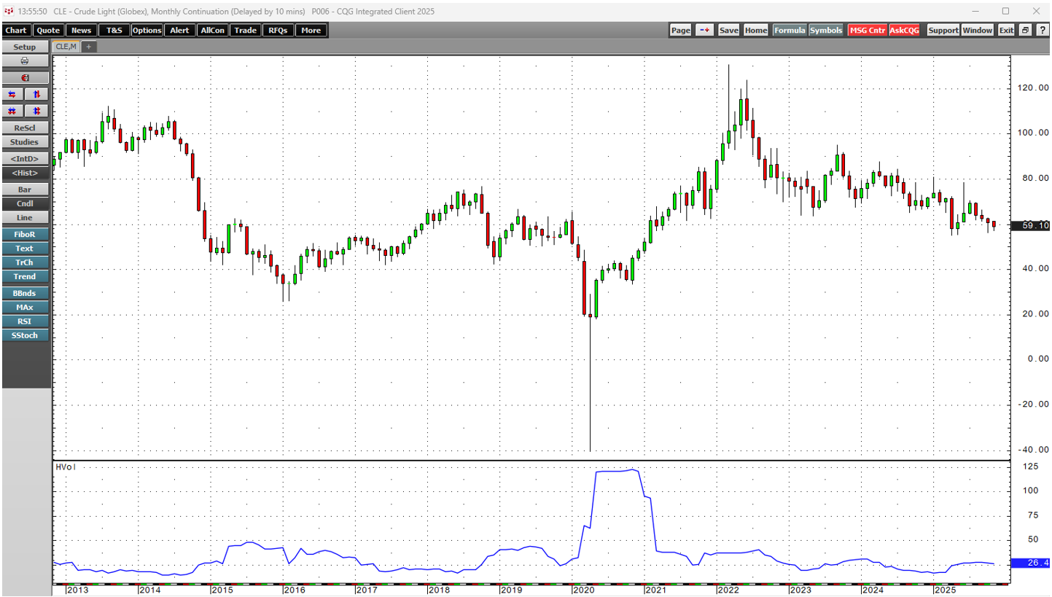
Task: Switch chart type to Line
Action: click(x=25, y=217)
